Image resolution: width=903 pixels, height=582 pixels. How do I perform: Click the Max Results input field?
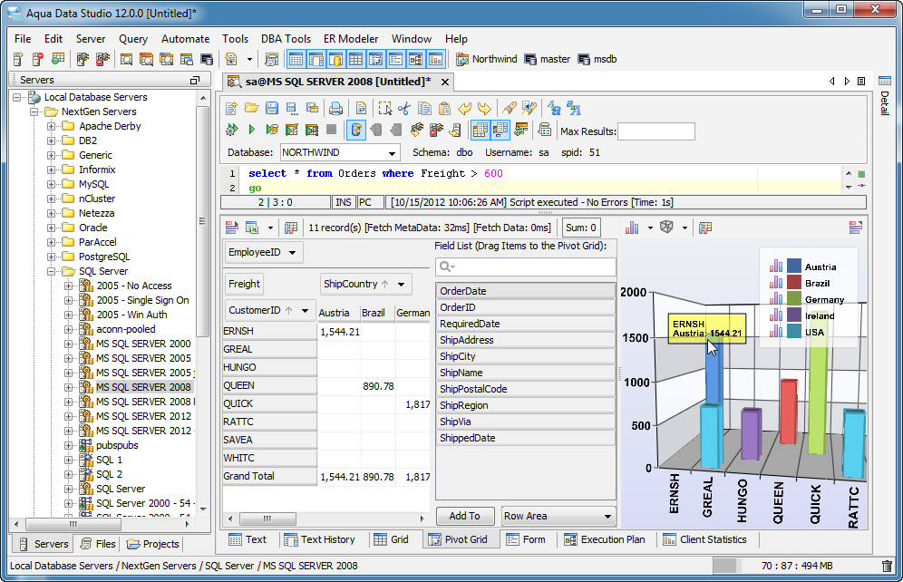[655, 131]
